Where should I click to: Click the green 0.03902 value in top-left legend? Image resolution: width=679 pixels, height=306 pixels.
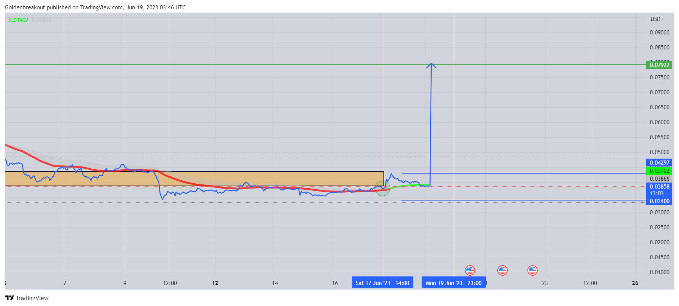click(18, 20)
